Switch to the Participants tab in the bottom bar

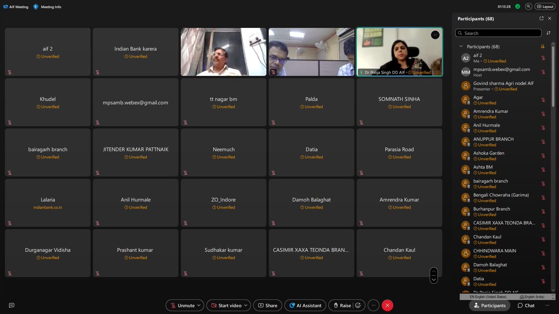click(x=490, y=305)
